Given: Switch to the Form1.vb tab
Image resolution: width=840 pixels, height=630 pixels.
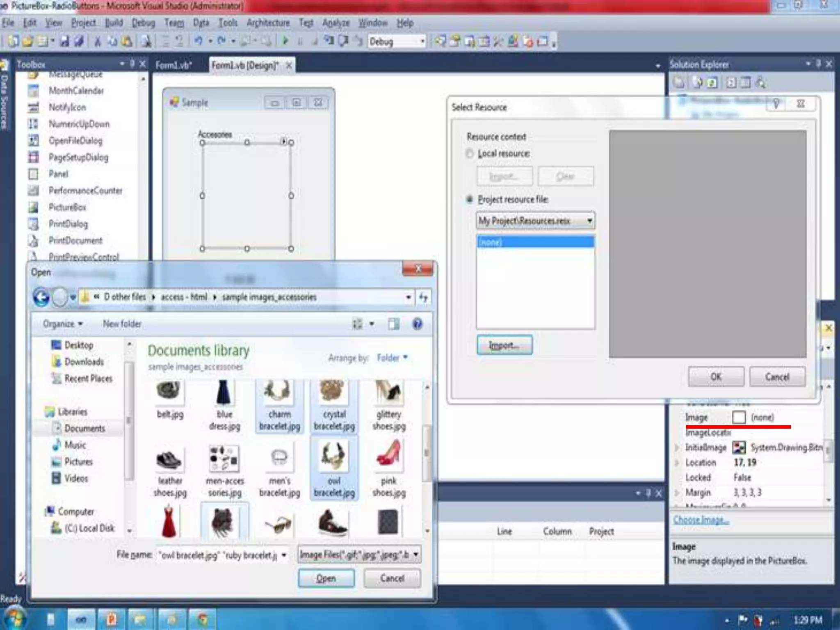Looking at the screenshot, I should (x=173, y=65).
